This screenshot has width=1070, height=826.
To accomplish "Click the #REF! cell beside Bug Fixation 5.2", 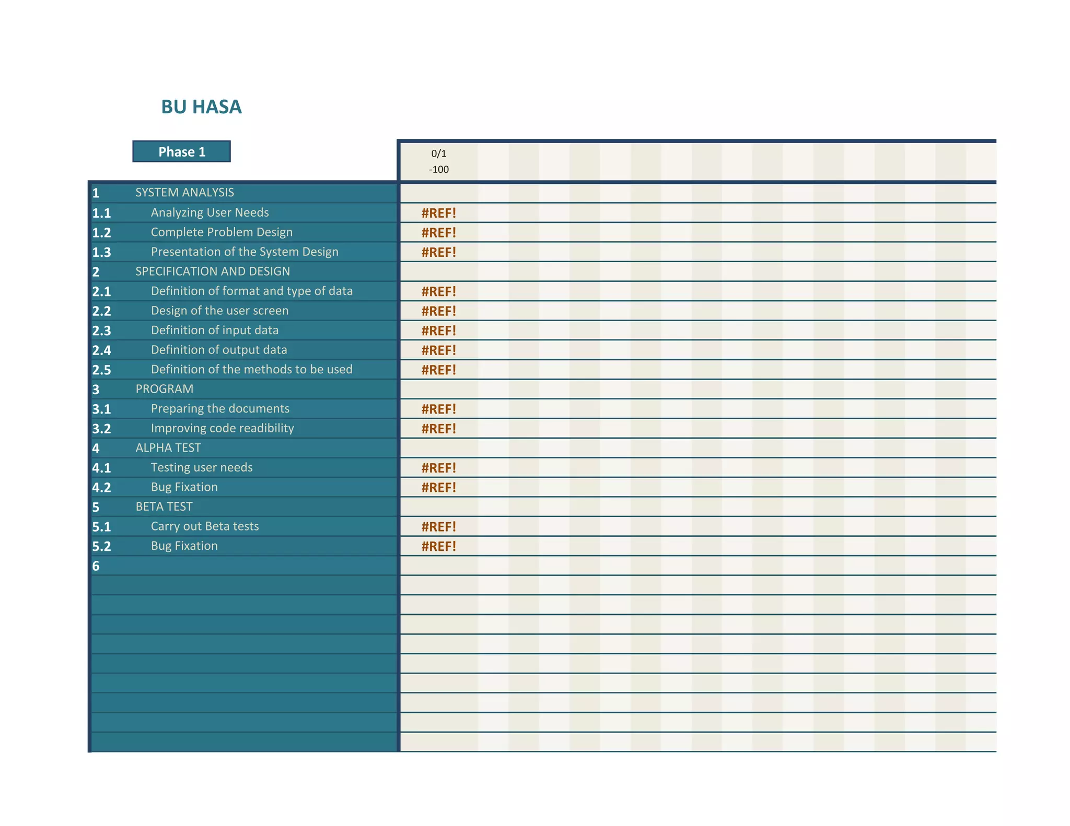I will click(x=438, y=546).
